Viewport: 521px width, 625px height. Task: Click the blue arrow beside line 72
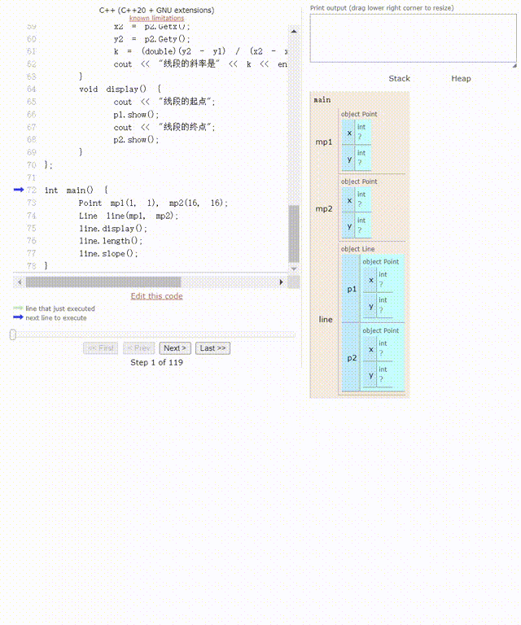click(x=20, y=190)
